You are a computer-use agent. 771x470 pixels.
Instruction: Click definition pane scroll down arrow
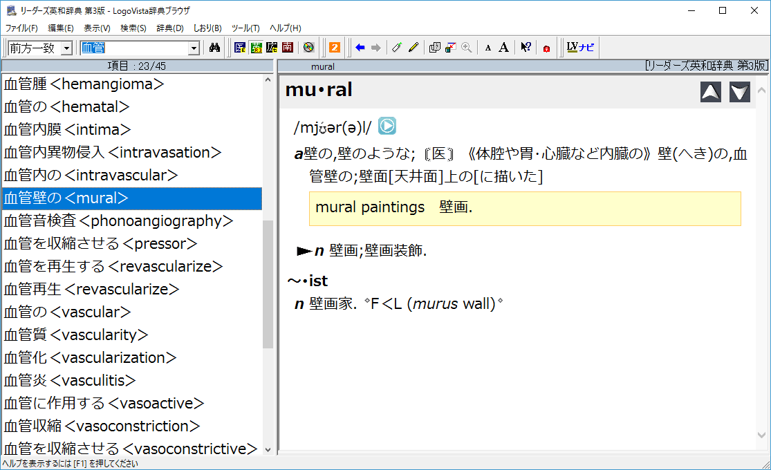point(761,435)
